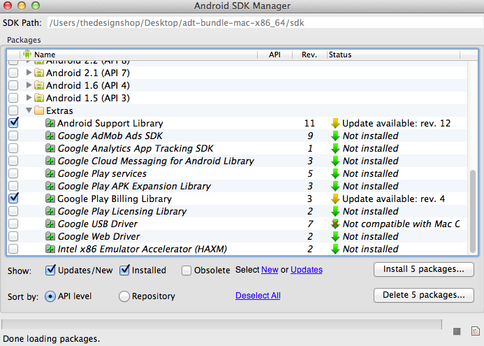
Task: Click the Updates link next to Select
Action: tap(307, 270)
